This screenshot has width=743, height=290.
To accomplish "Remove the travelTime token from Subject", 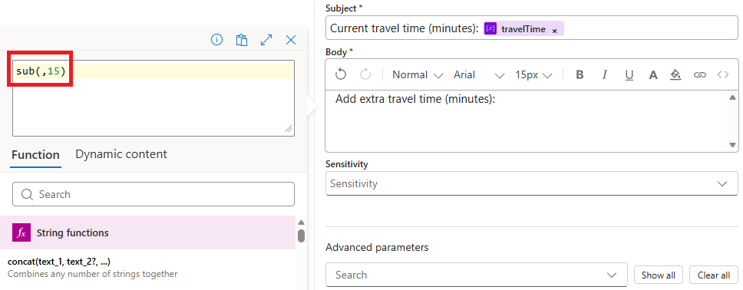I will point(554,30).
